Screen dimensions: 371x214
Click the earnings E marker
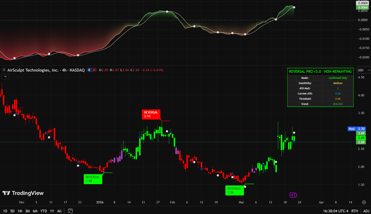point(293,195)
